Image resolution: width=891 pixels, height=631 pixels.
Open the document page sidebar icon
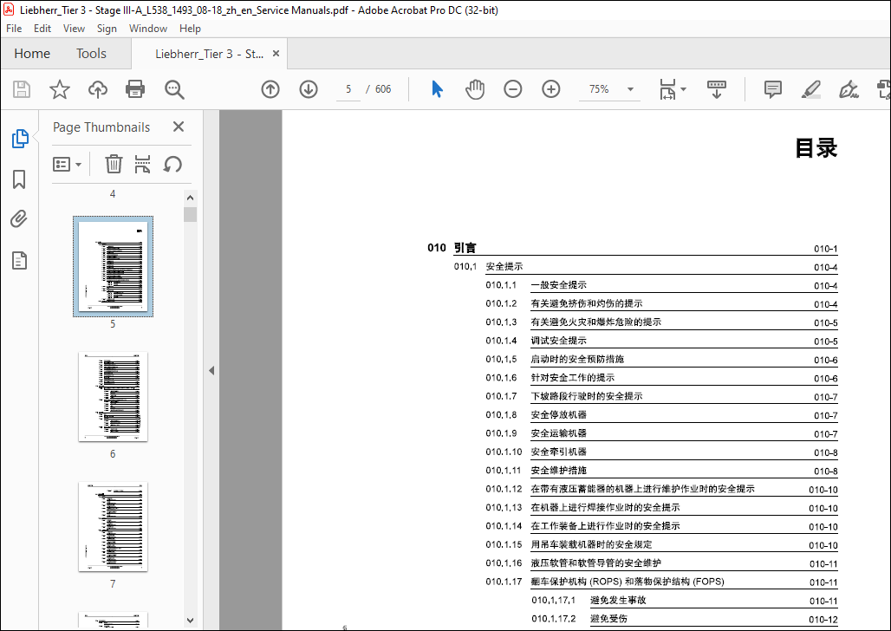click(x=19, y=261)
